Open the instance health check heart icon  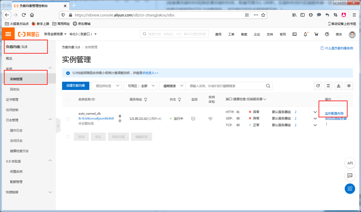pos(210,118)
